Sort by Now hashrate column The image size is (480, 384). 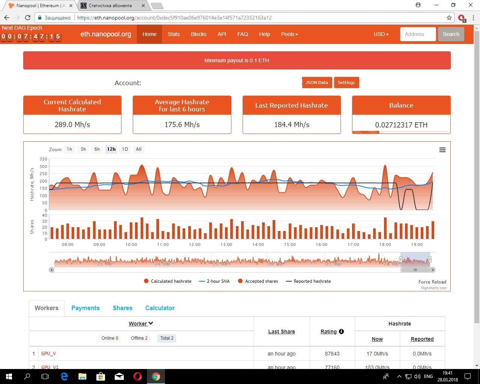(377, 339)
